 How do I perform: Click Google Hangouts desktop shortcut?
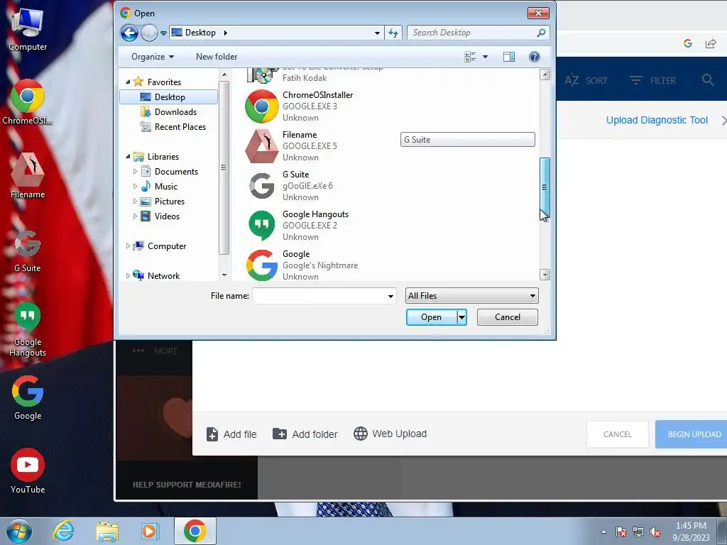click(28, 329)
